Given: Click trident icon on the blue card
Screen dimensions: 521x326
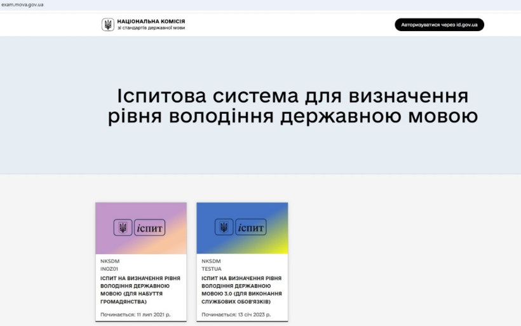Looking at the screenshot, I should tap(224, 228).
